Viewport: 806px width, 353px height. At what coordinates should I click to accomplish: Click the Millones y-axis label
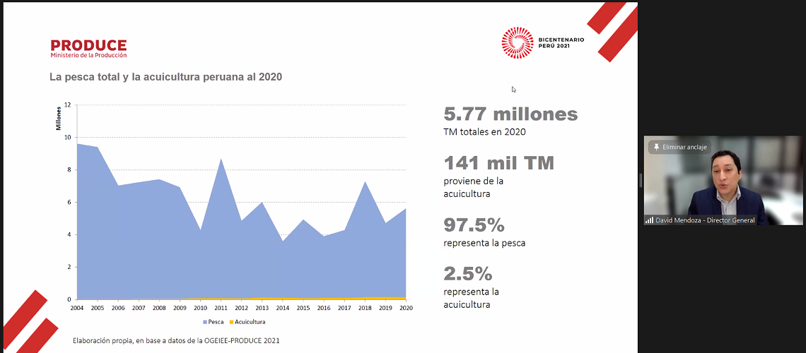coord(59,118)
